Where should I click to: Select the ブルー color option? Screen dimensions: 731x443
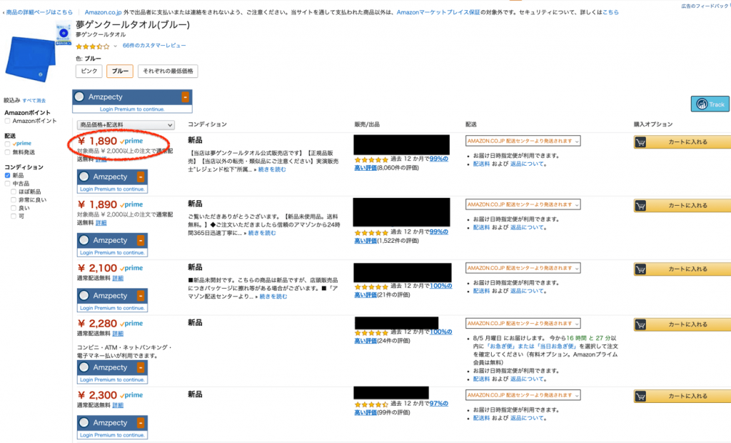(120, 71)
